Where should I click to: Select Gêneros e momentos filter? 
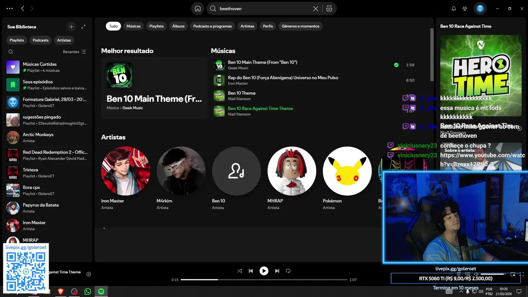(300, 26)
